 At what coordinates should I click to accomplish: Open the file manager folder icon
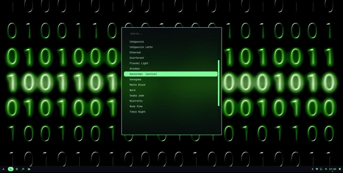tap(29, 169)
